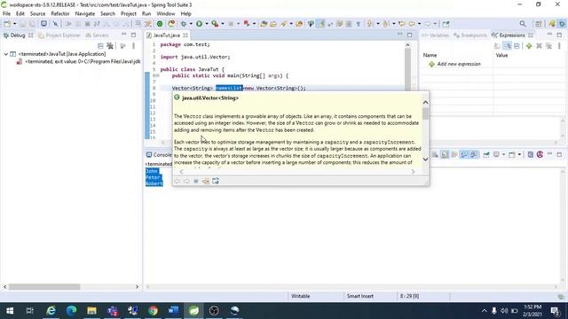Open the dropdown arrow next to Debug icon
Image resolution: width=568 pixels, height=319 pixels.
191,24
